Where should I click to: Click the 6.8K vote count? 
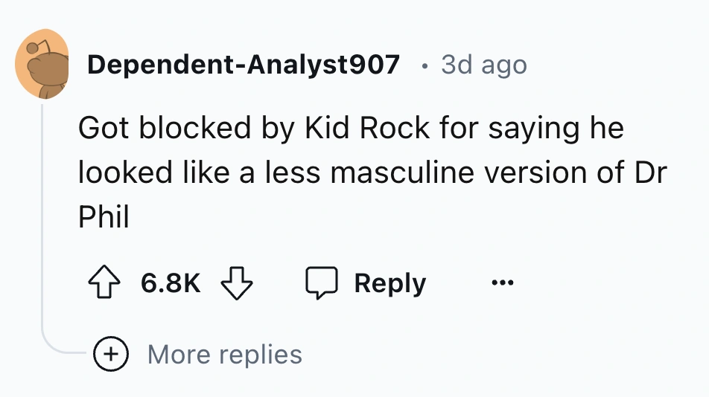(171, 283)
